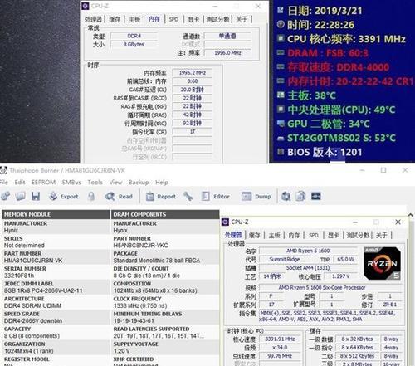Screen dimensions: 415x366
Task: Open the Tools menu
Action: 95,183
